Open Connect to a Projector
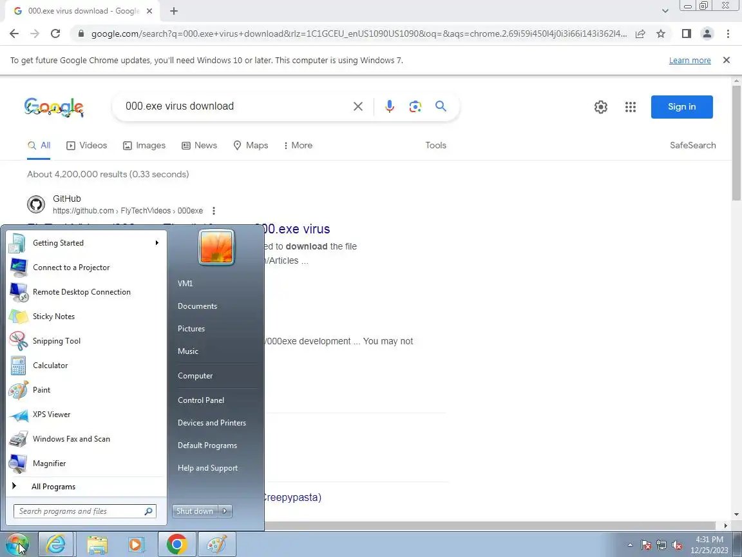Image resolution: width=742 pixels, height=557 pixels. point(86,268)
